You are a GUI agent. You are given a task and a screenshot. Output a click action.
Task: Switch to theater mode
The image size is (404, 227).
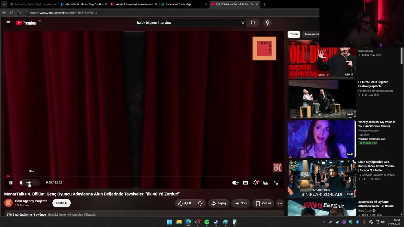point(266,183)
